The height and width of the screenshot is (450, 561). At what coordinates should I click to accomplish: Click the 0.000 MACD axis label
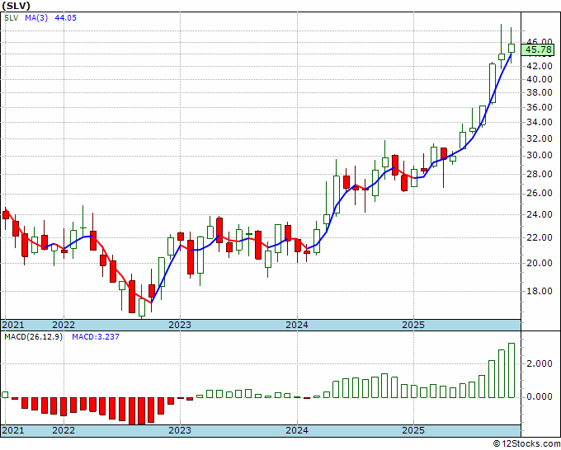click(x=540, y=396)
